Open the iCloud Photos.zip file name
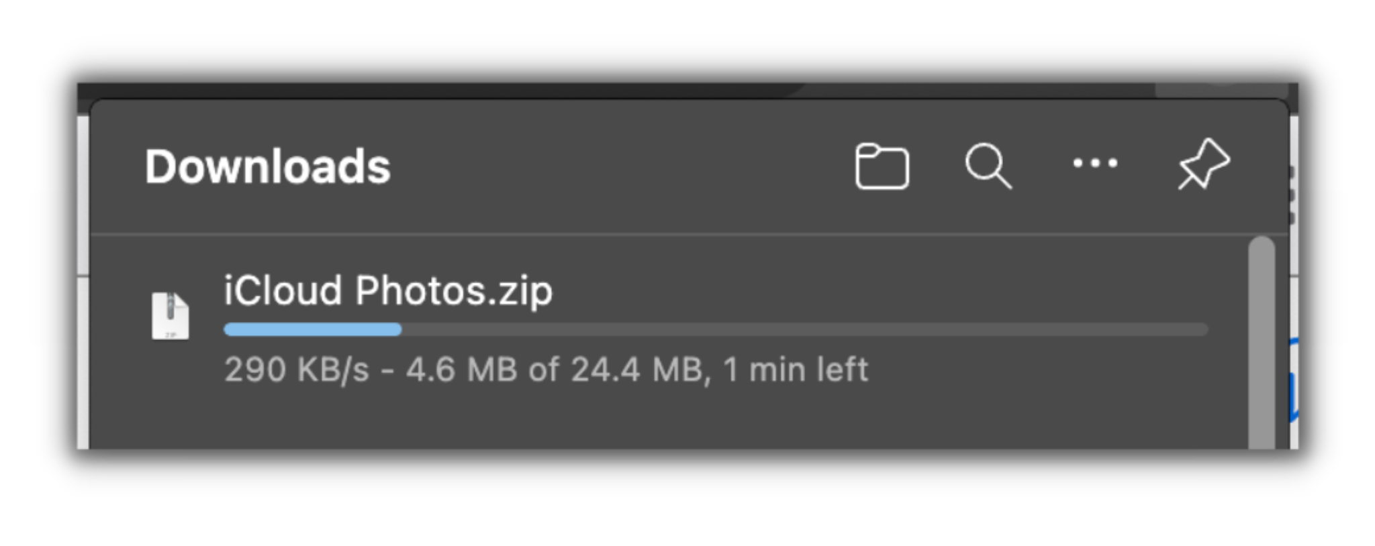 click(x=387, y=290)
